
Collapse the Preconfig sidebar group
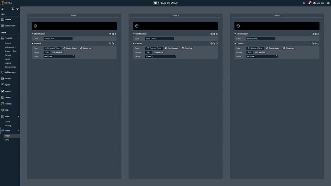(x=18, y=38)
